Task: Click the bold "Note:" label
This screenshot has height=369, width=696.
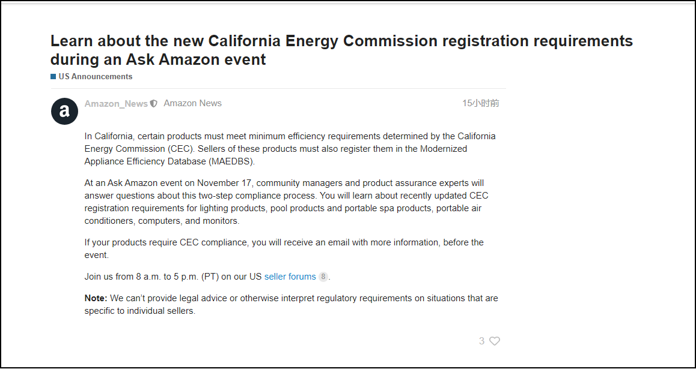Action: 96,298
